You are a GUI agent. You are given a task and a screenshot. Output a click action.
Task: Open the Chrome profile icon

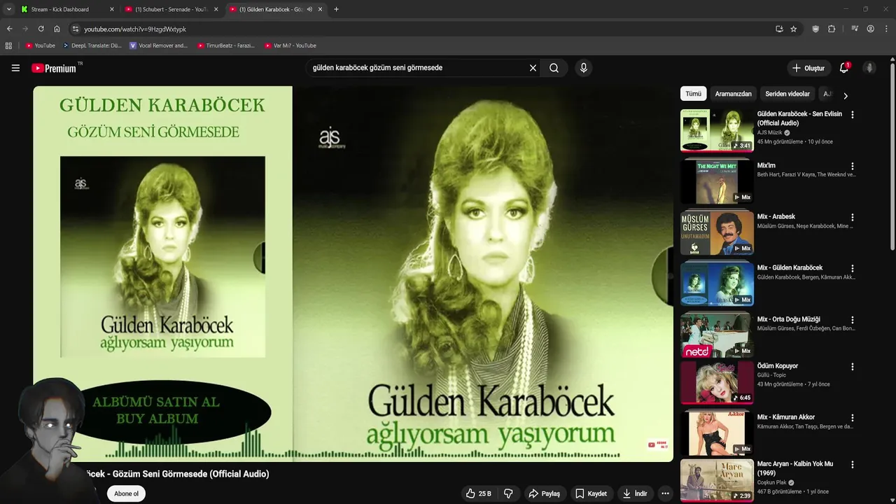[870, 29]
